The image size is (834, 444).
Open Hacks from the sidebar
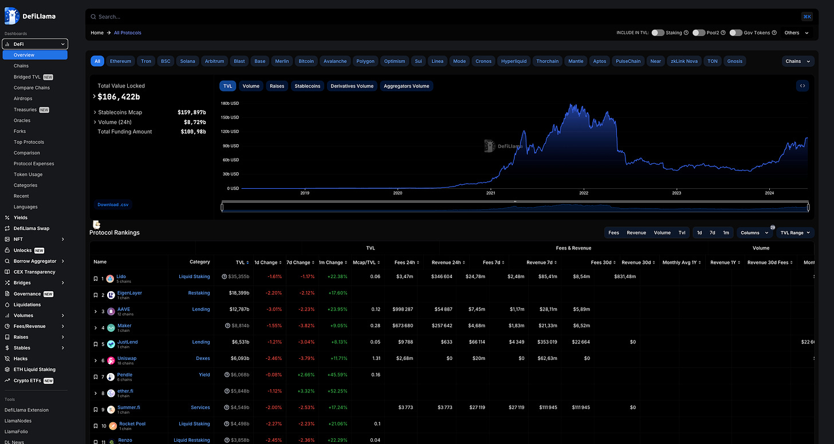point(21,359)
